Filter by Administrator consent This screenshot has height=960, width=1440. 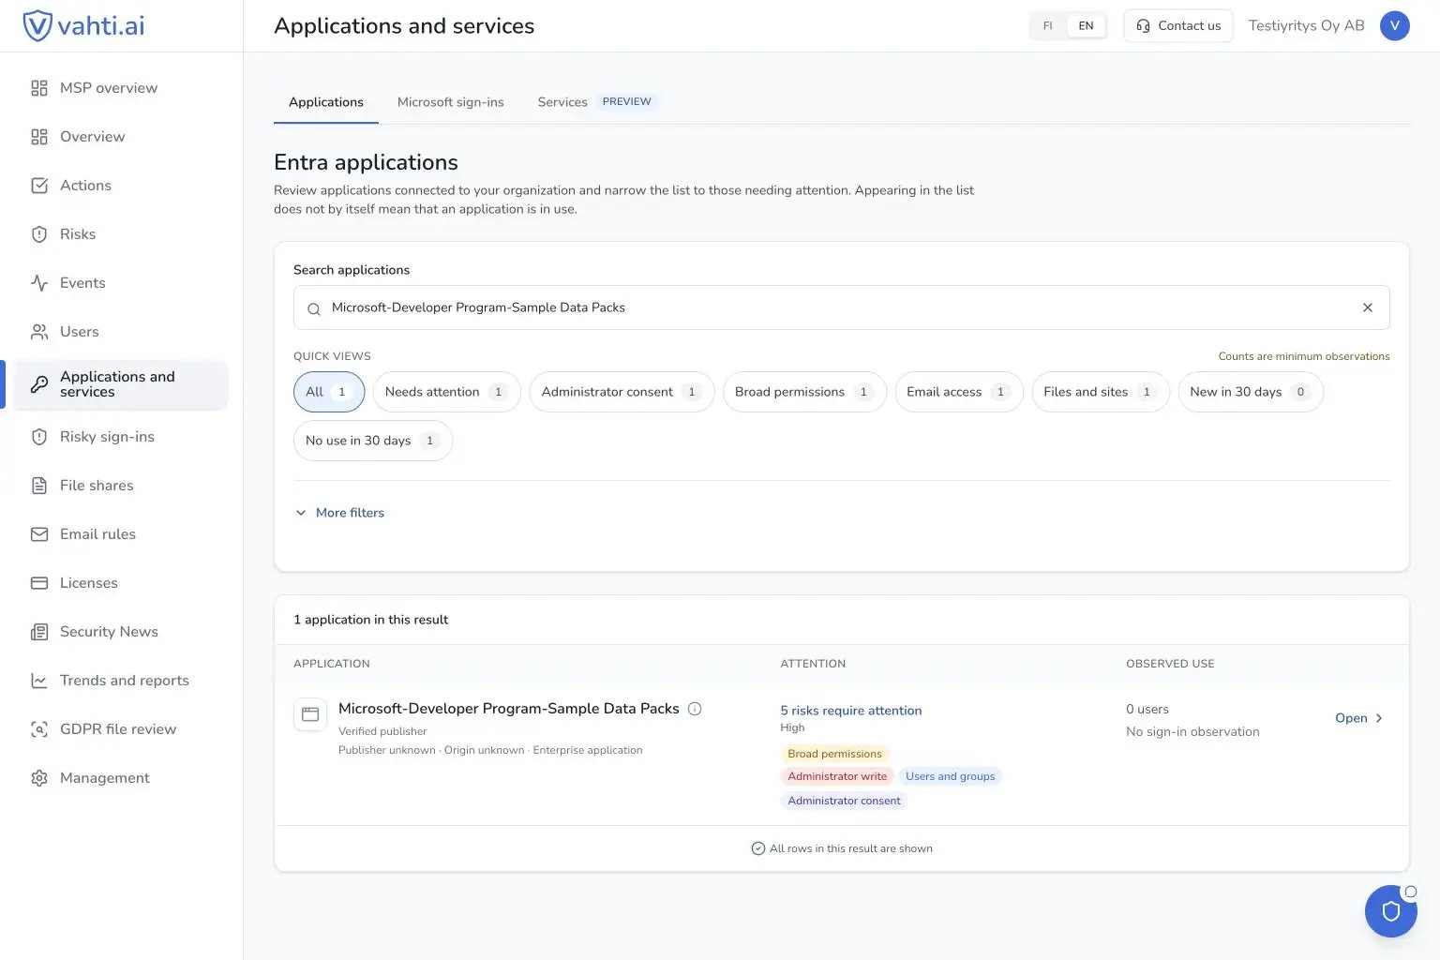622,392
